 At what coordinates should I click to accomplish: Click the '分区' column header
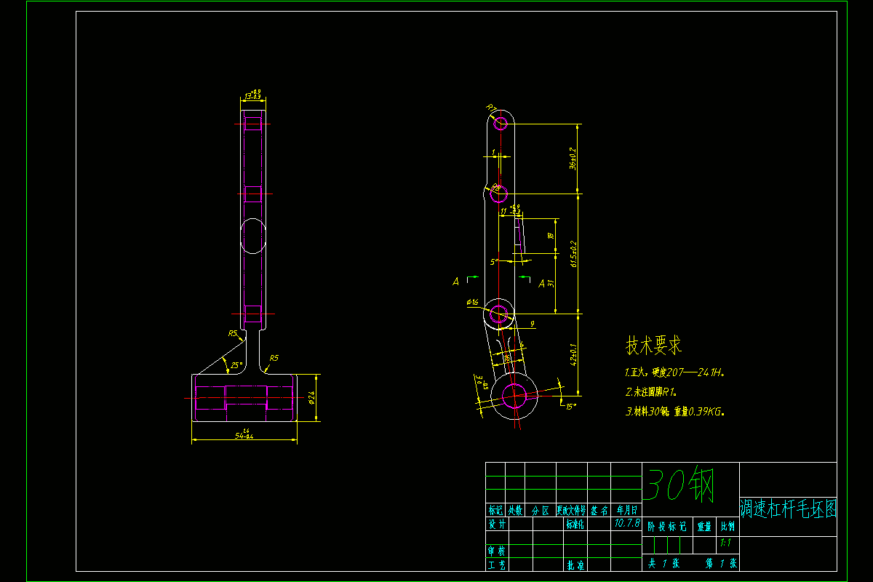coord(541,511)
